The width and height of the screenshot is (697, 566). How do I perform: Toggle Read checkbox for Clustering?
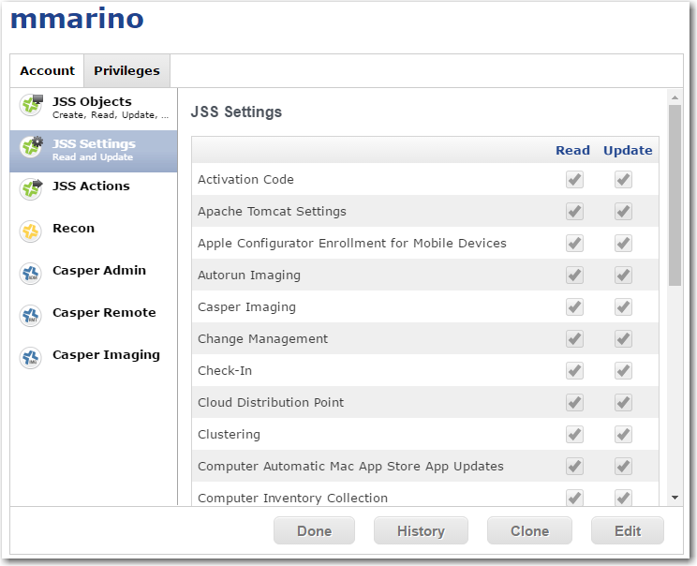[574, 435]
